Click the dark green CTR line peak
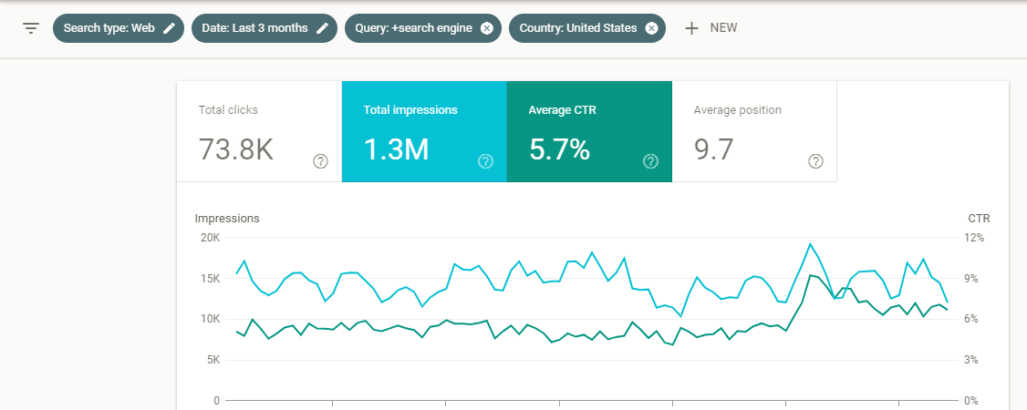 click(810, 275)
